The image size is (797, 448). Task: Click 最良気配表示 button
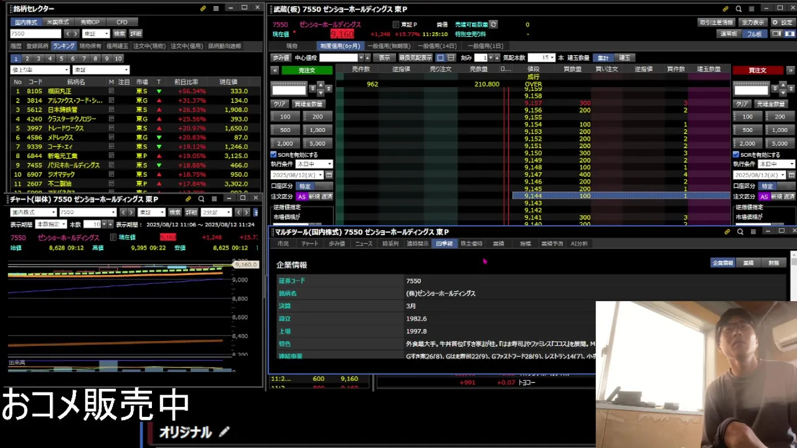[415, 58]
